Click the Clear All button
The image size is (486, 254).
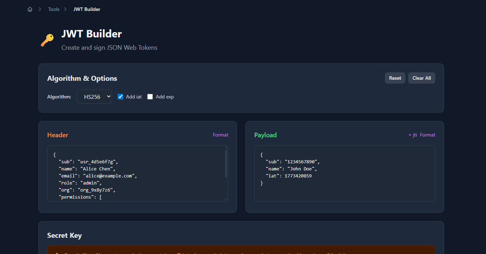pos(422,78)
